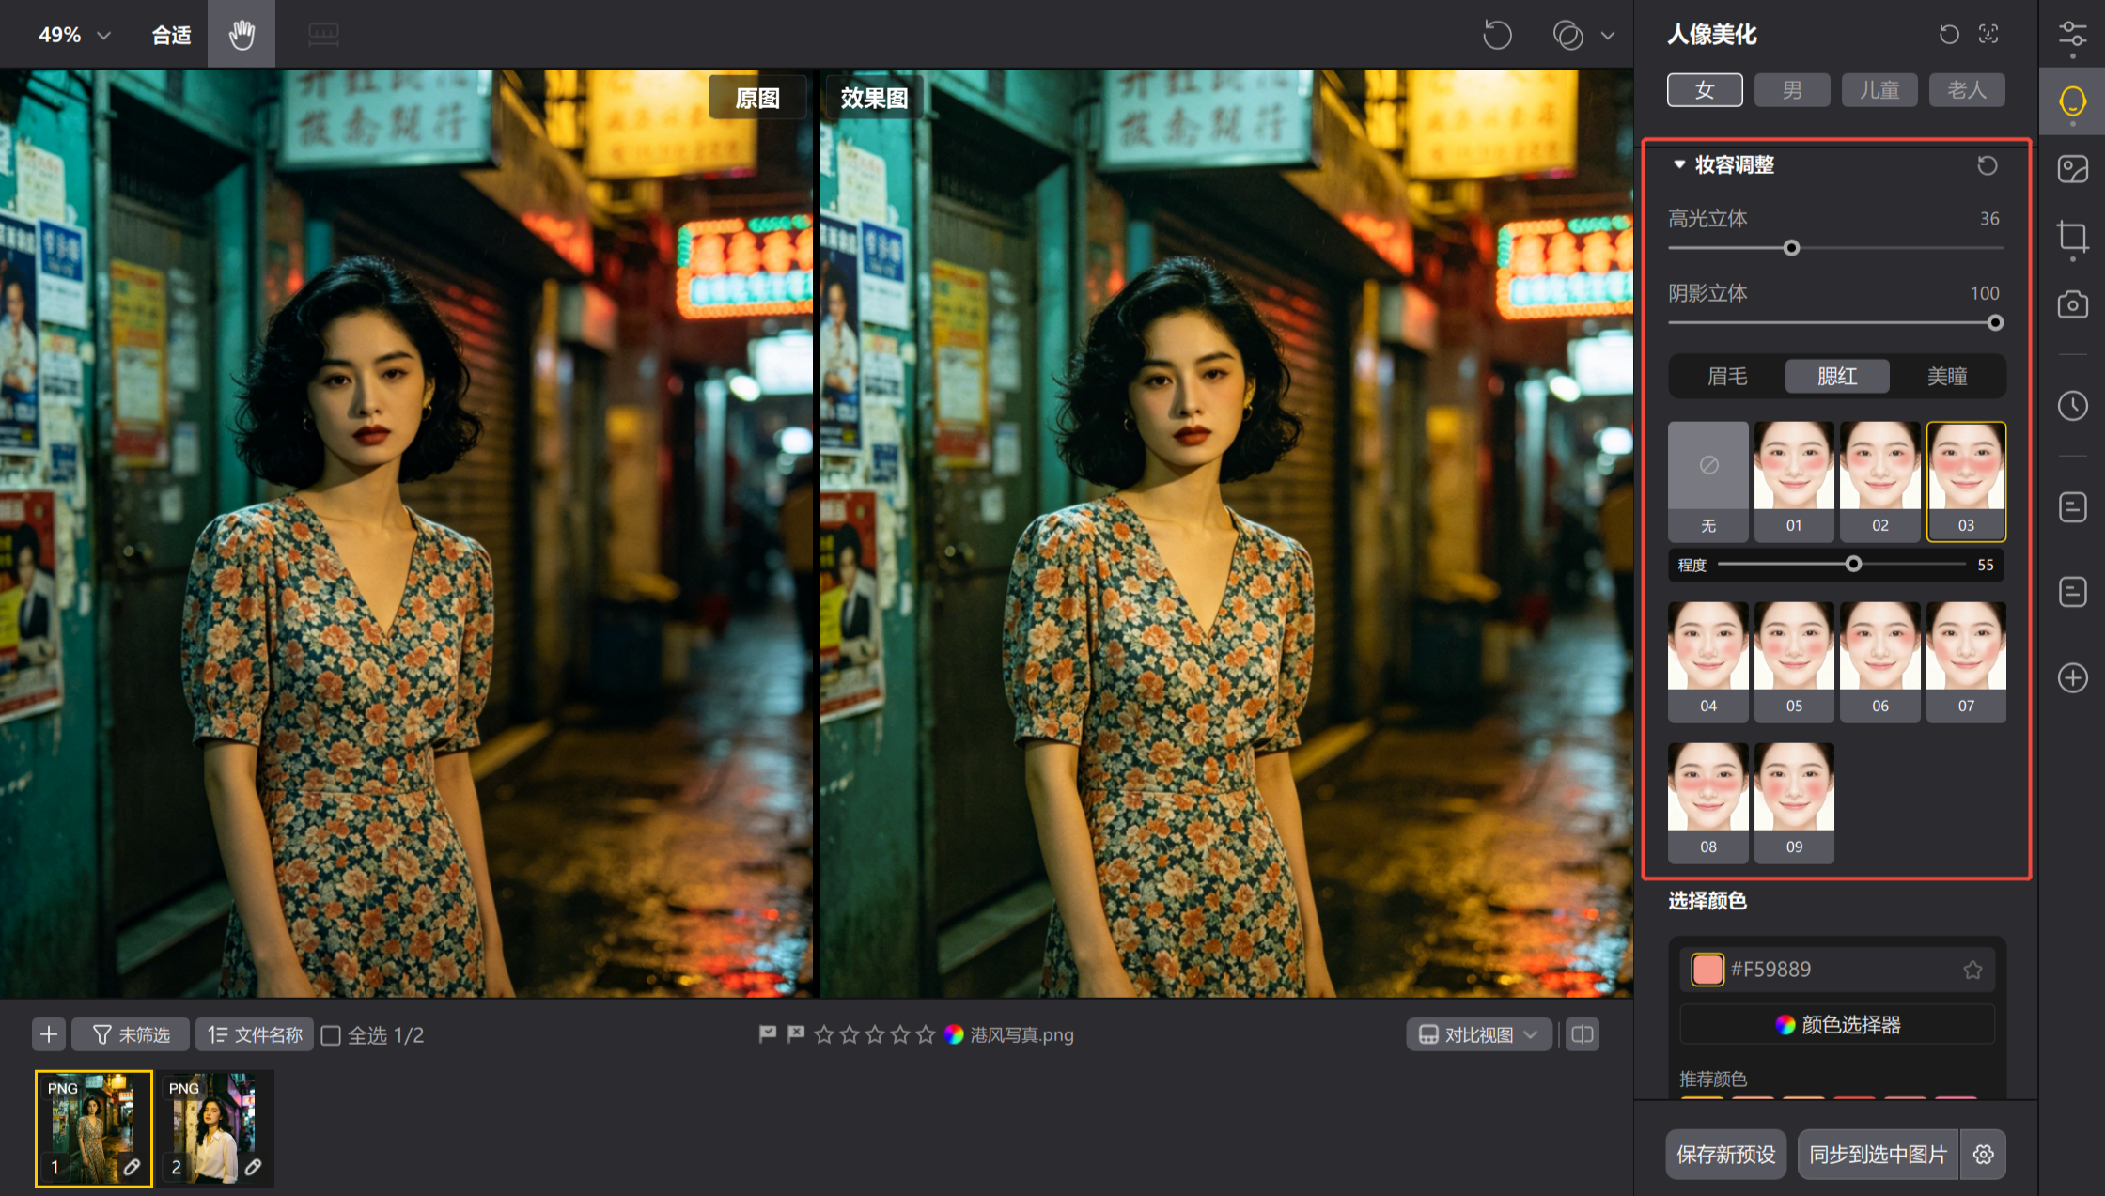Click the add plus icon in sidebar
Image resolution: width=2105 pixels, height=1196 pixels.
[2072, 677]
